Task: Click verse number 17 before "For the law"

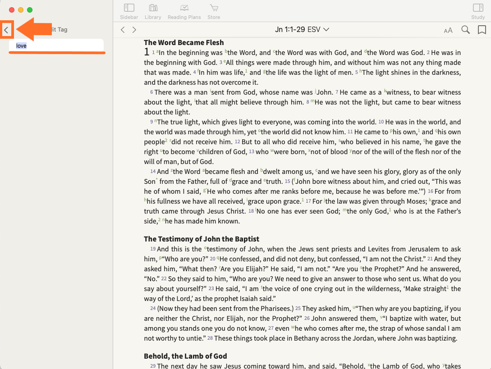Action: click(308, 201)
